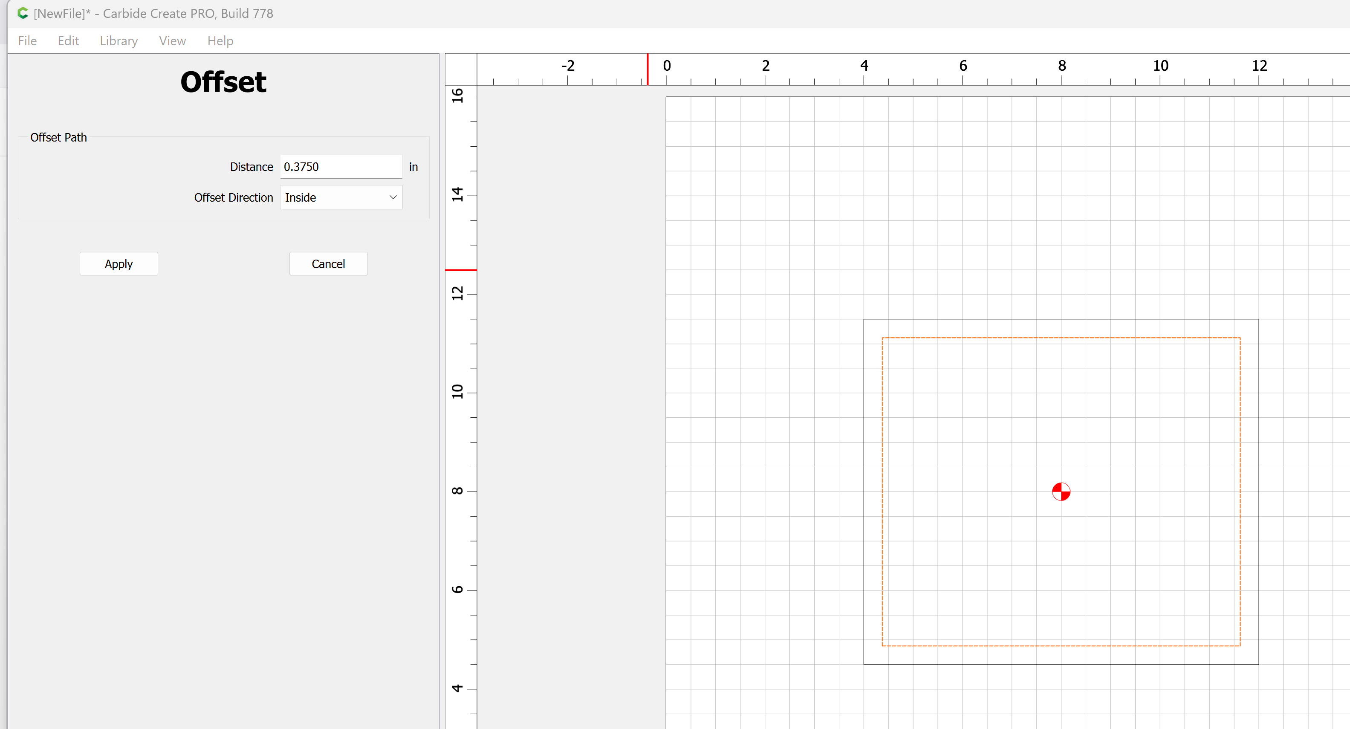Cancel the offset operation

pos(328,263)
